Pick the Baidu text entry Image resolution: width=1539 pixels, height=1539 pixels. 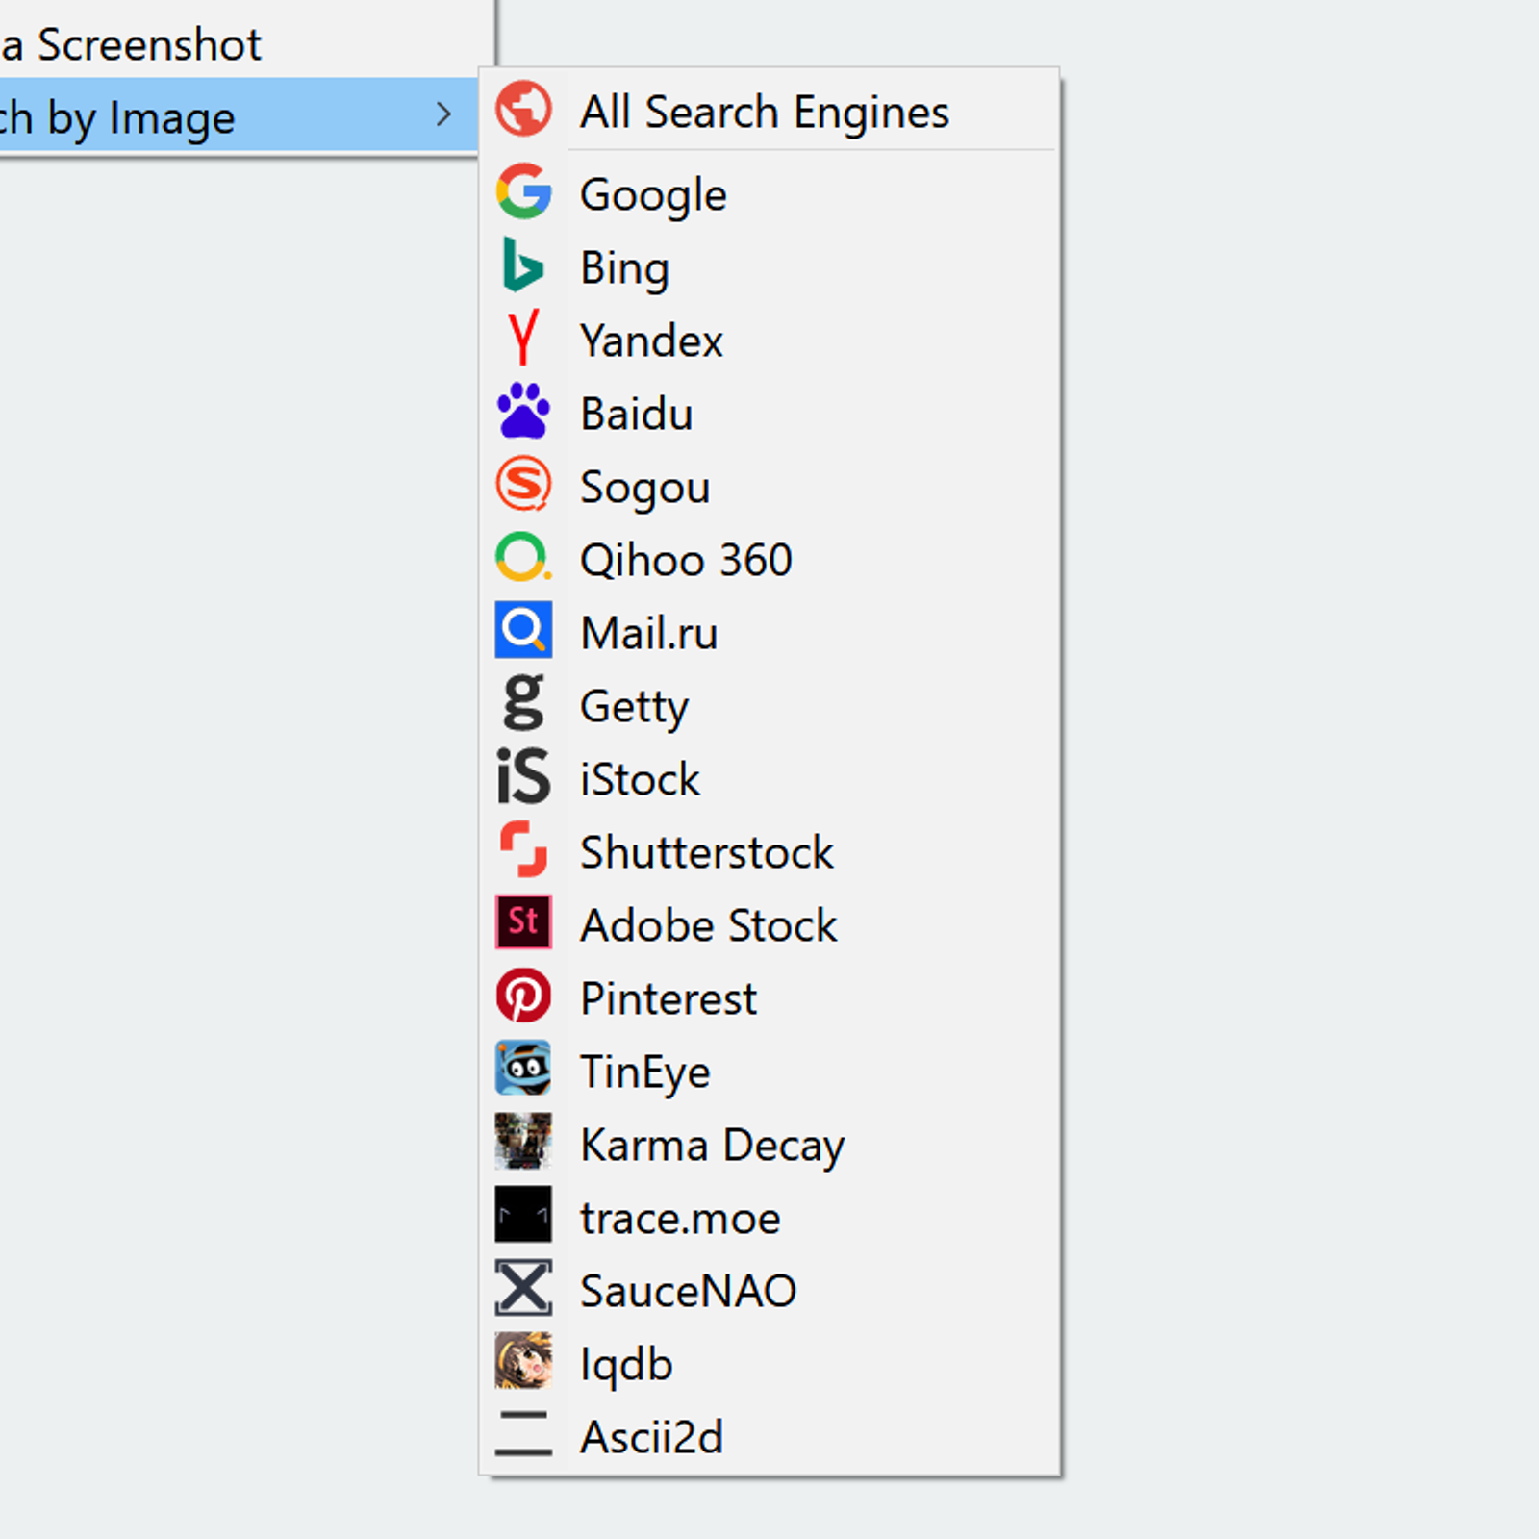pyautogui.click(x=636, y=415)
